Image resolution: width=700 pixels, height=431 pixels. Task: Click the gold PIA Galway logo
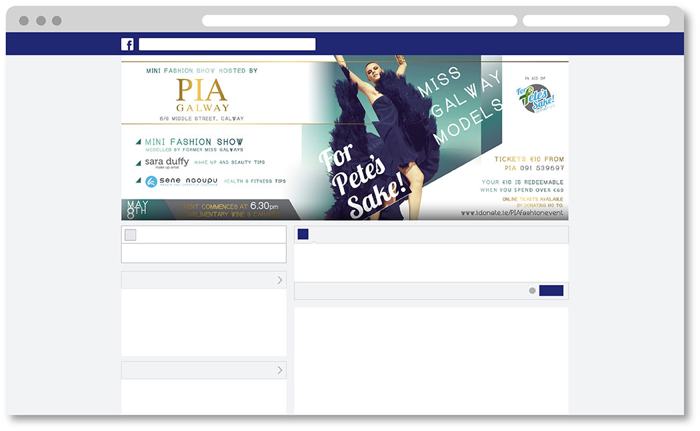(x=202, y=94)
